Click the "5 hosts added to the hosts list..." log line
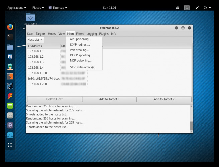This screenshot has height=167, width=219. click(x=47, y=114)
